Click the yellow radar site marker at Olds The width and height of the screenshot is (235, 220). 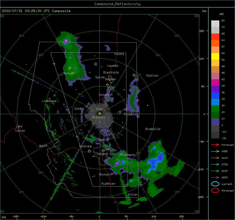pos(100,114)
